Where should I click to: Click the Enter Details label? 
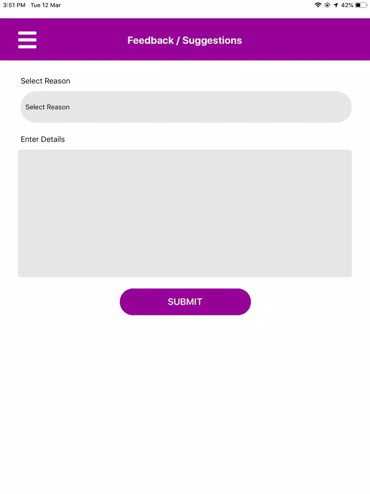[x=43, y=139]
